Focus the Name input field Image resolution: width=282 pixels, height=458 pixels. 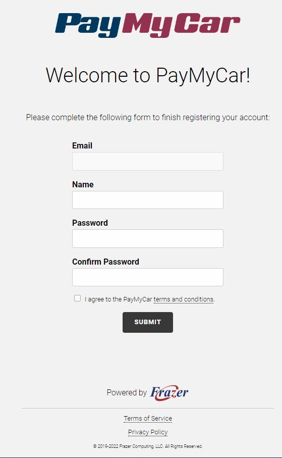point(148,200)
